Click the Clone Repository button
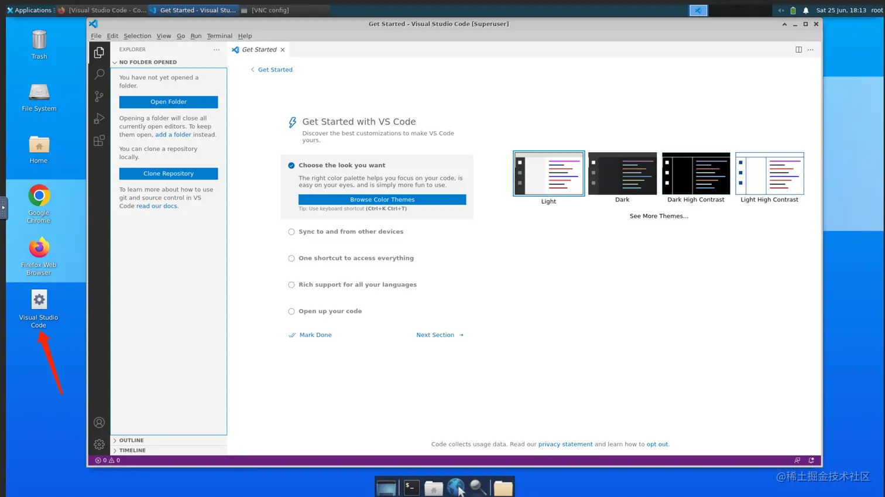The height and width of the screenshot is (497, 885). pos(169,174)
